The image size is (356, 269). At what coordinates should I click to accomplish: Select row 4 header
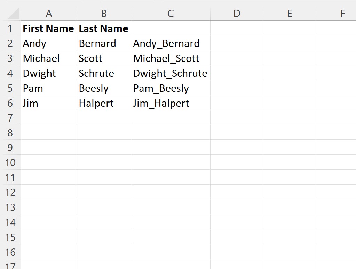pos(10,73)
